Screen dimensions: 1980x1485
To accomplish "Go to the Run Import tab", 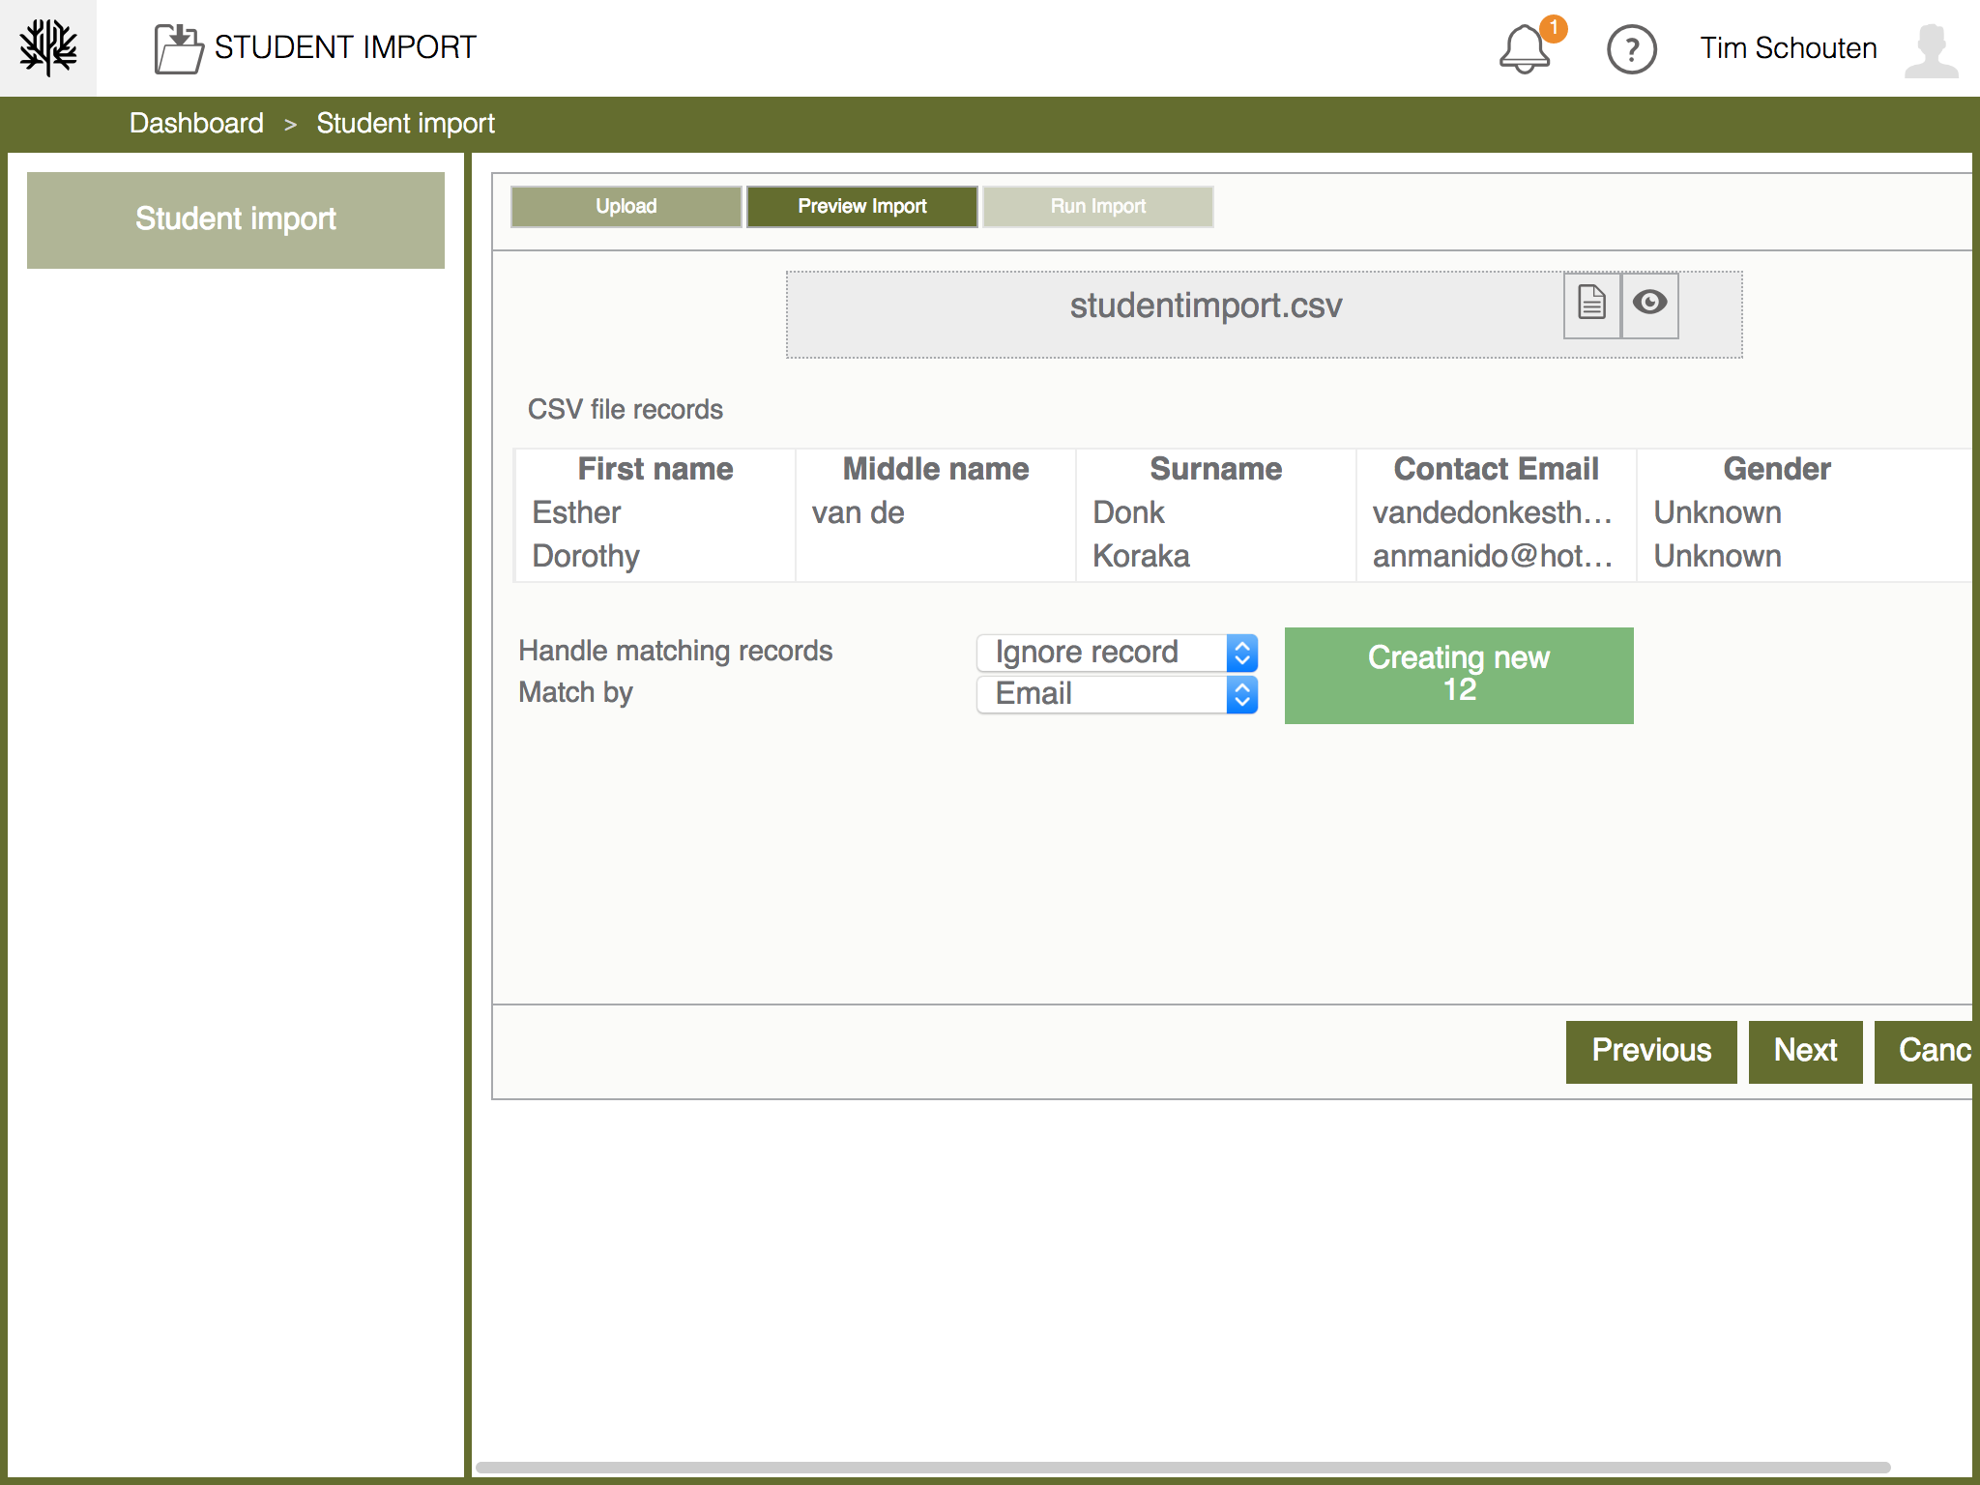I will [1097, 206].
